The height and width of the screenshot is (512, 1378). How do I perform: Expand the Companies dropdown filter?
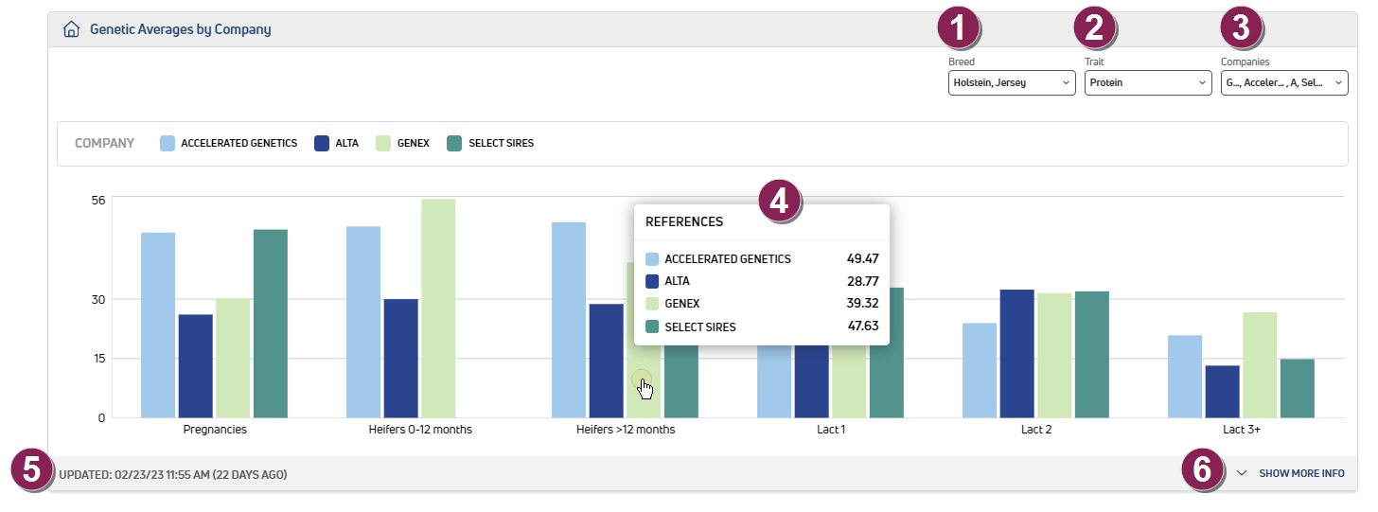tap(1283, 83)
